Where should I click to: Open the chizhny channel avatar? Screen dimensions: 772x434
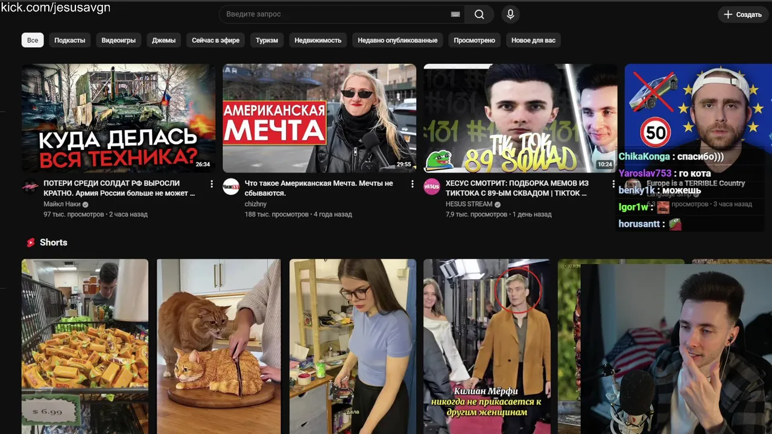click(231, 187)
